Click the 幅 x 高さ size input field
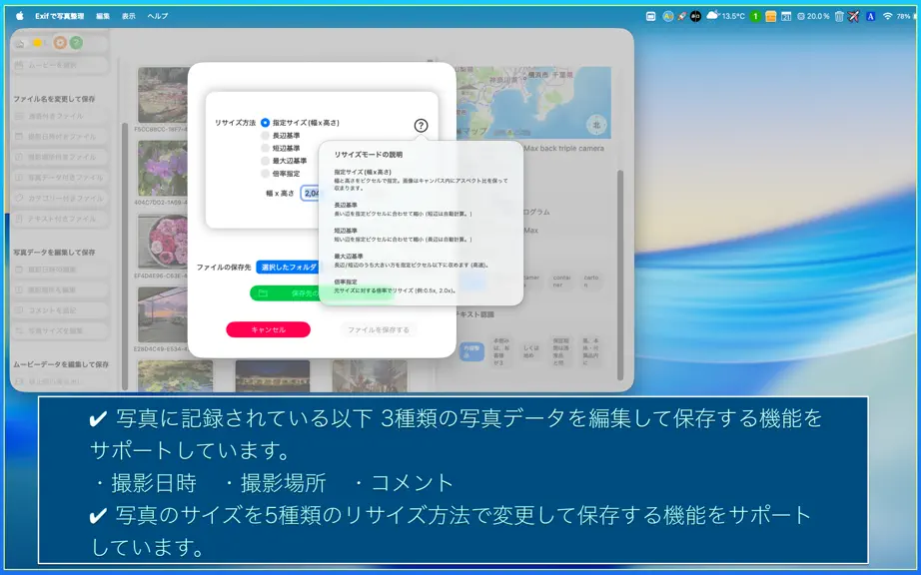This screenshot has width=921, height=575. pos(310,193)
